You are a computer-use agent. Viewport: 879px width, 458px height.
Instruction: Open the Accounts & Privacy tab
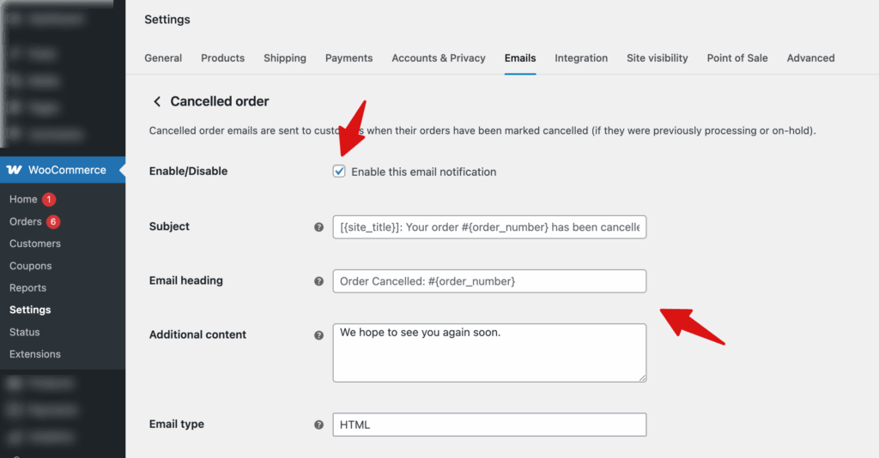(439, 58)
